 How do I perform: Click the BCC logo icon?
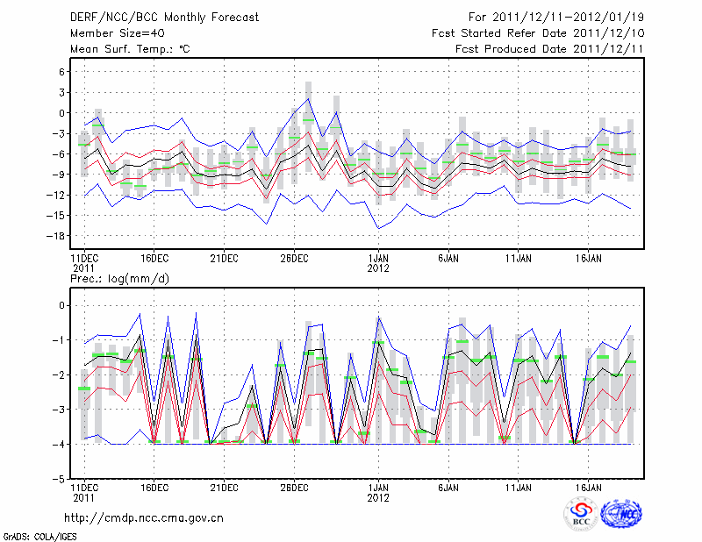[x=581, y=514]
